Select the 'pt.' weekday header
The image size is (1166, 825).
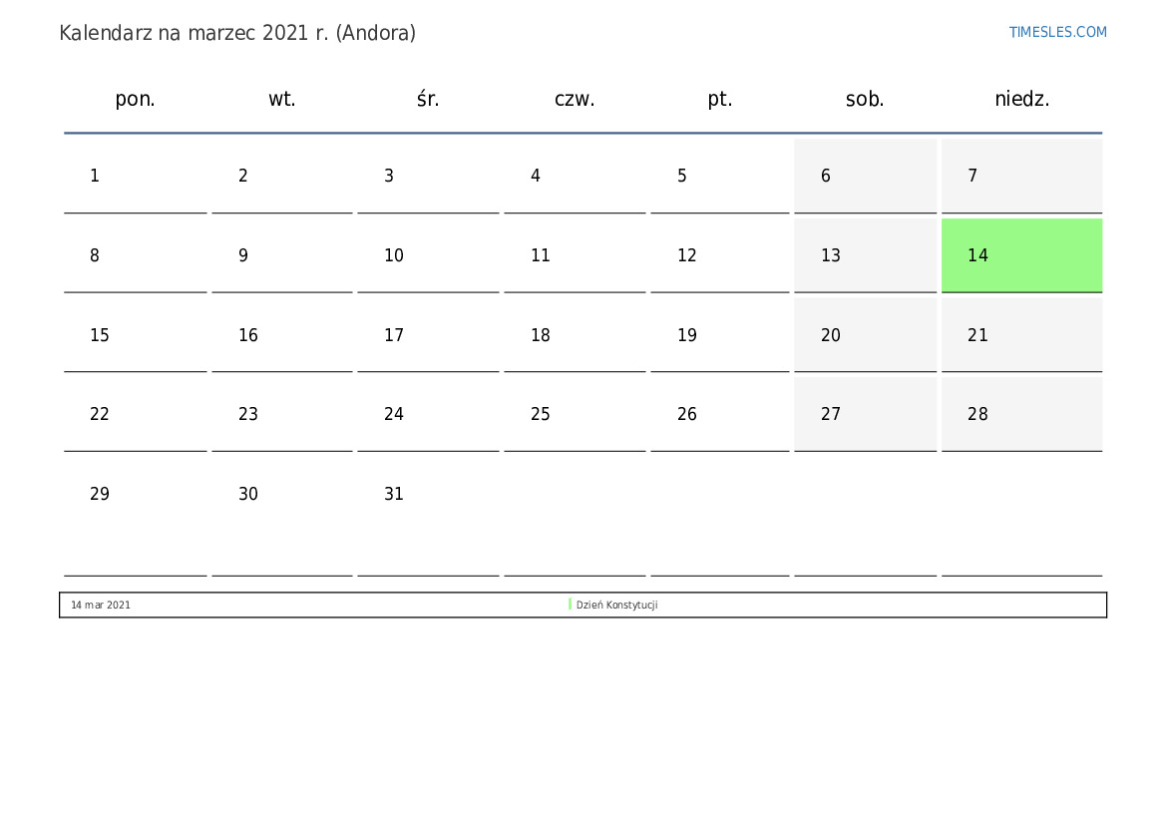click(720, 99)
